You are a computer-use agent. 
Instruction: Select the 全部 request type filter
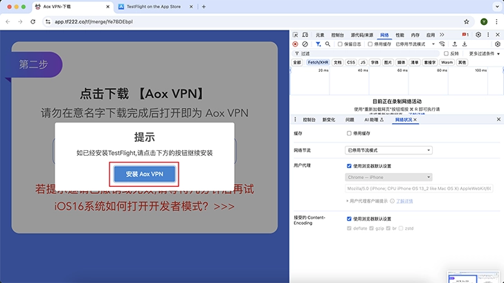(x=297, y=62)
